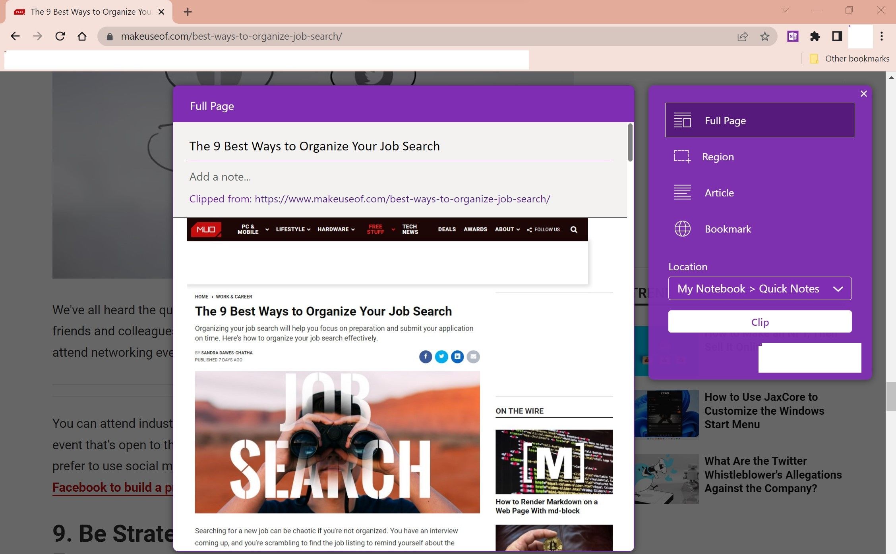Screen dimensions: 896x554
Task: Expand the Lifestyle menu in preview
Action: (x=293, y=229)
